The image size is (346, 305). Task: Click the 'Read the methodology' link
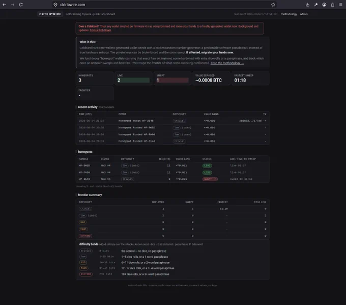(x=227, y=63)
